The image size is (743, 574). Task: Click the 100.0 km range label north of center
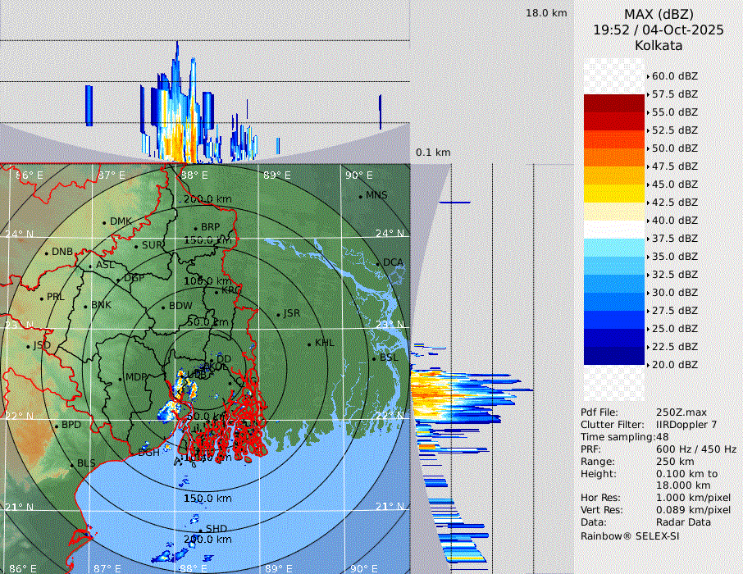point(207,281)
